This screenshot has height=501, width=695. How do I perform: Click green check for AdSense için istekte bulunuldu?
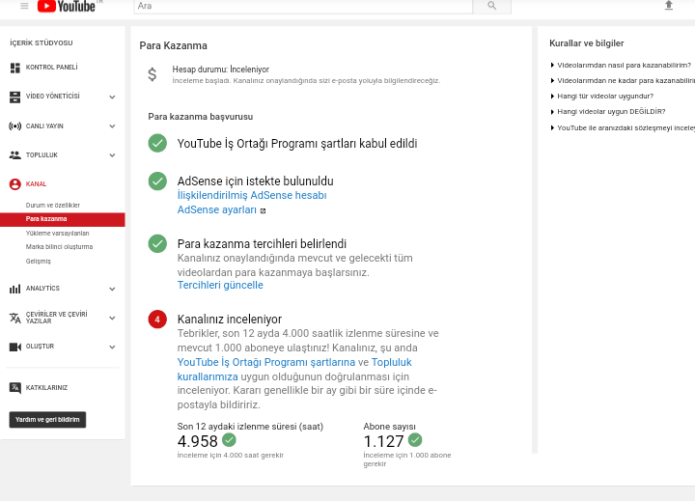(157, 181)
